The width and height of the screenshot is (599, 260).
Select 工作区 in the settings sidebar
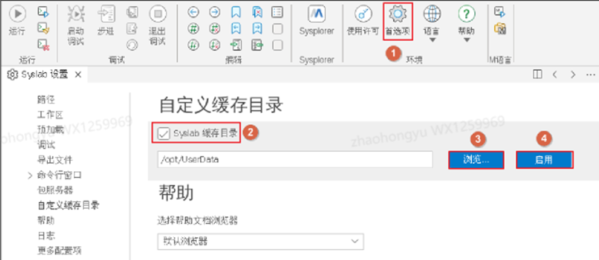point(50,115)
